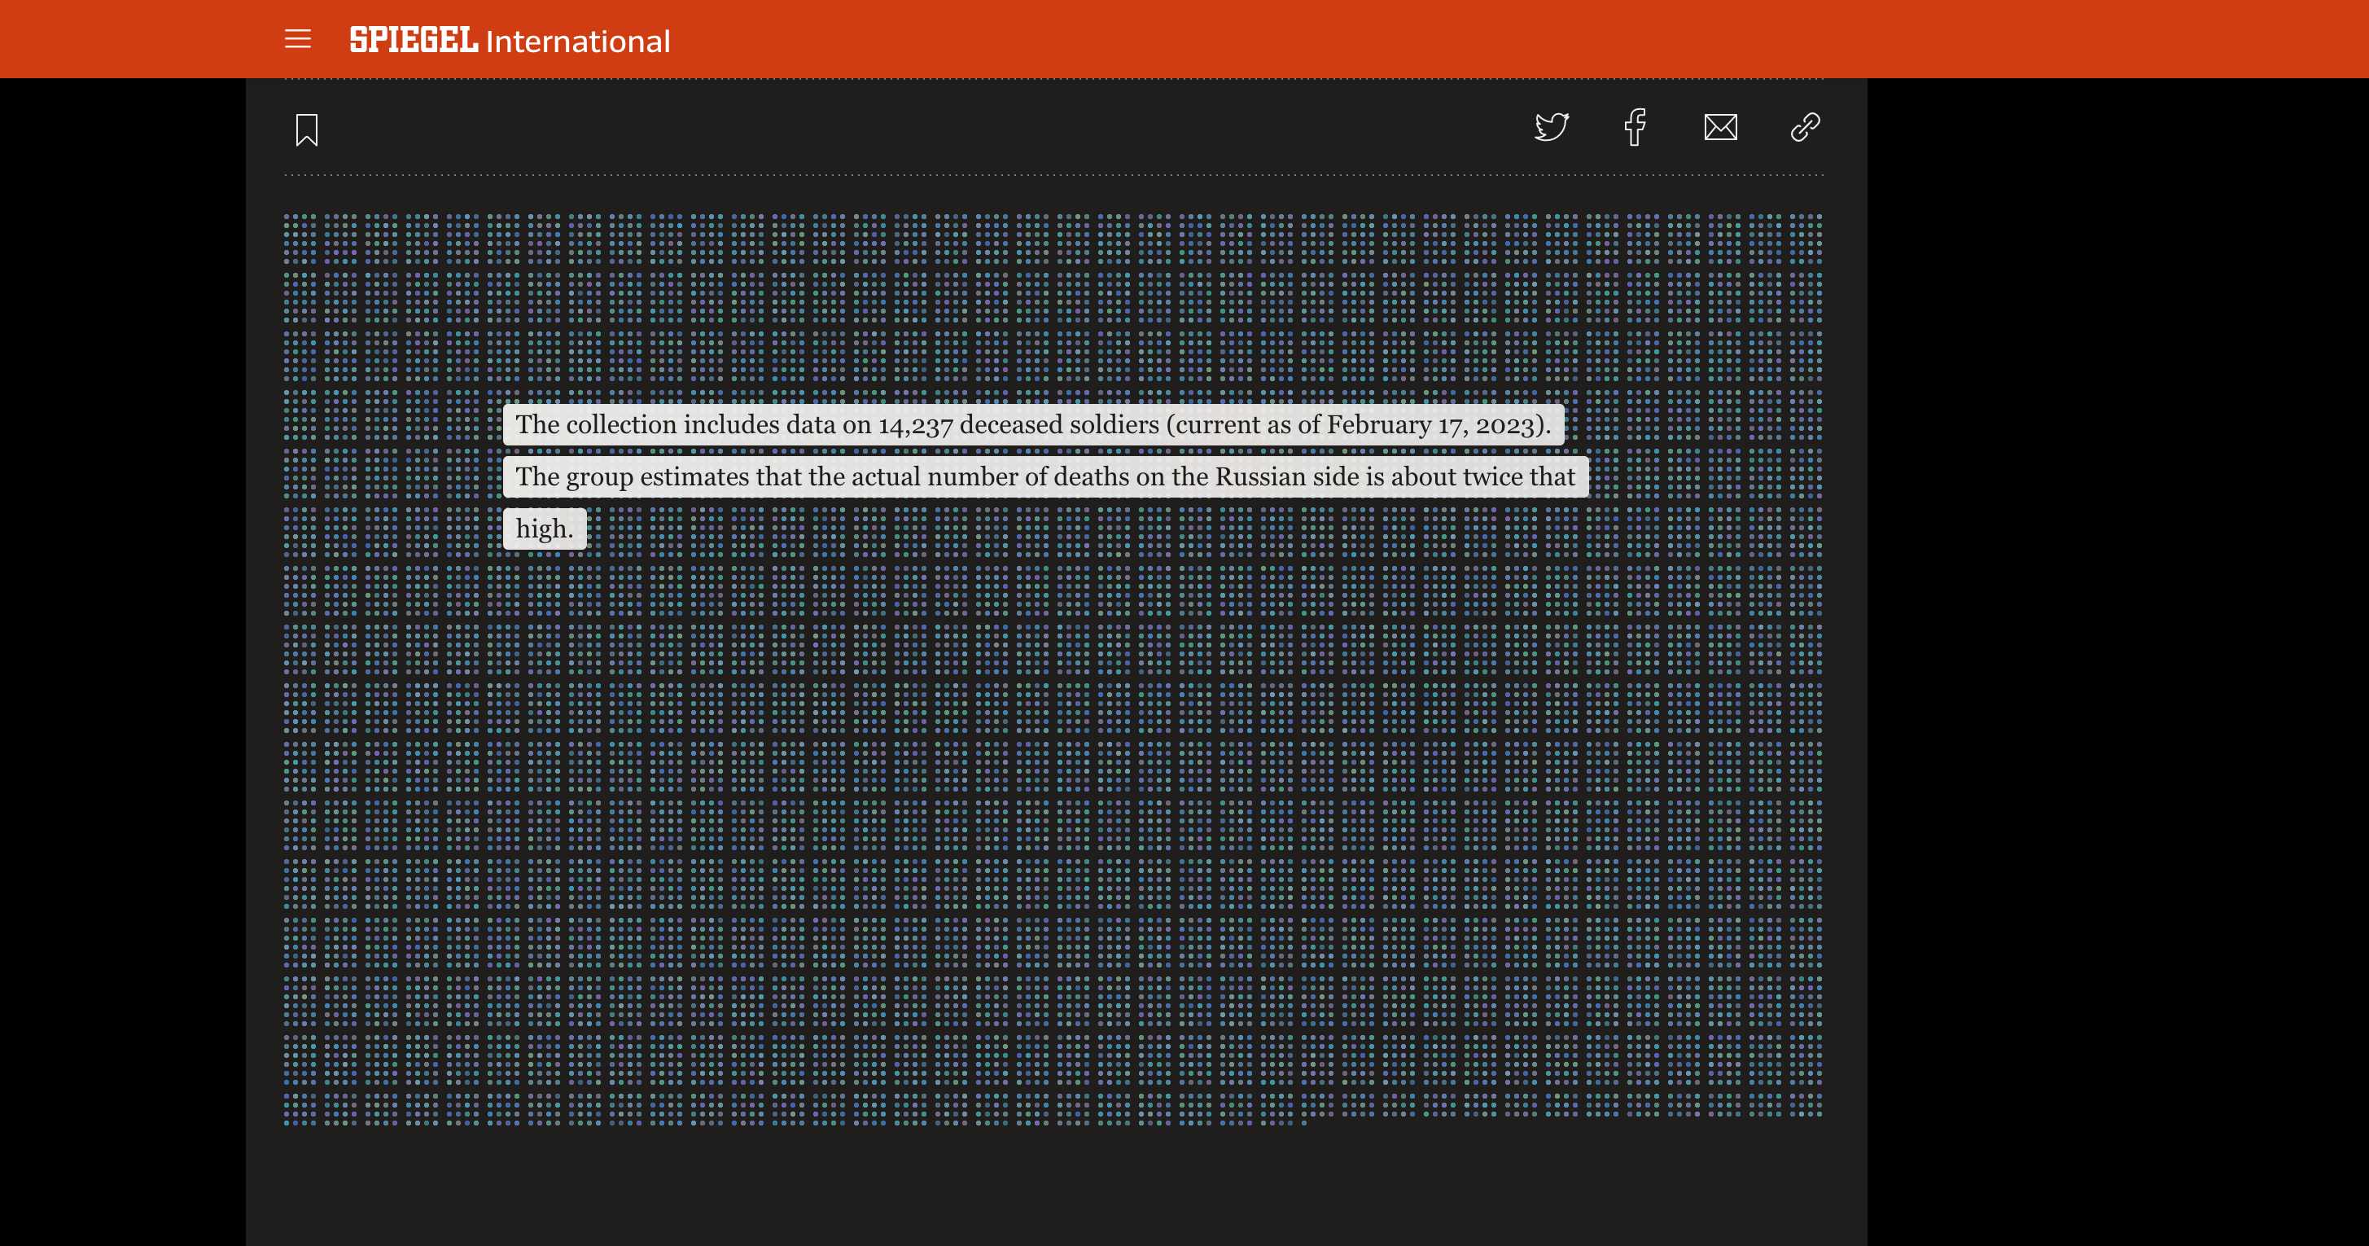2369x1246 pixels.
Task: Click the 'high.' annotation text box
Action: tap(545, 529)
